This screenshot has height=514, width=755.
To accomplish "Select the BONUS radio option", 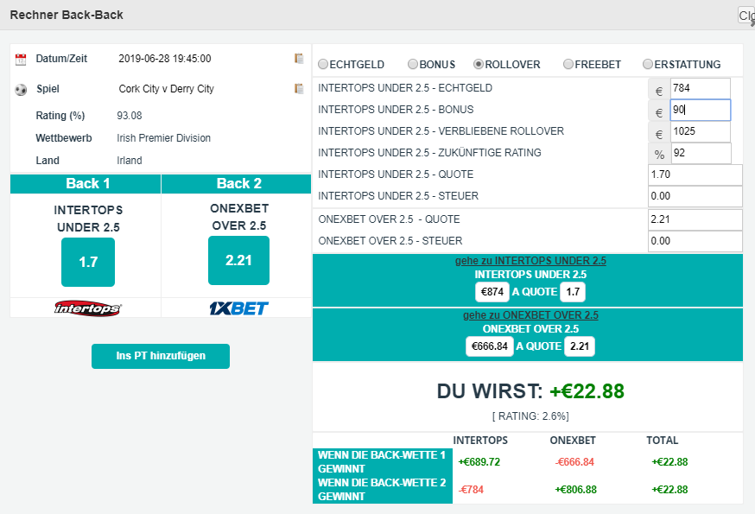I will 413,64.
